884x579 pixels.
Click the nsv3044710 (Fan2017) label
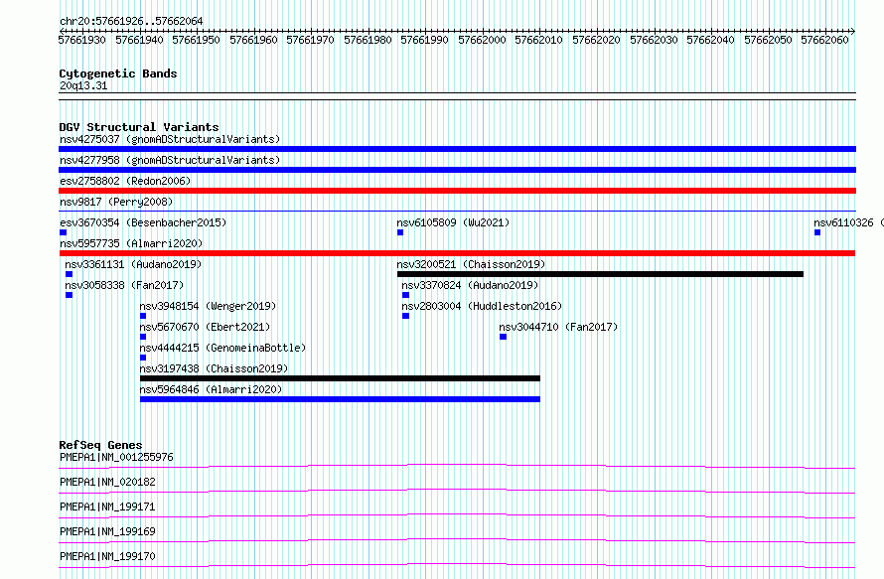tap(558, 327)
